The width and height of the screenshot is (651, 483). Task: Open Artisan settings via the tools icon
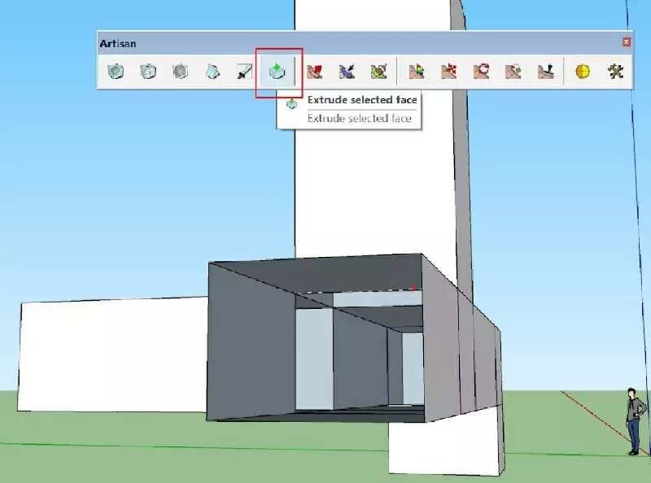[x=616, y=71]
